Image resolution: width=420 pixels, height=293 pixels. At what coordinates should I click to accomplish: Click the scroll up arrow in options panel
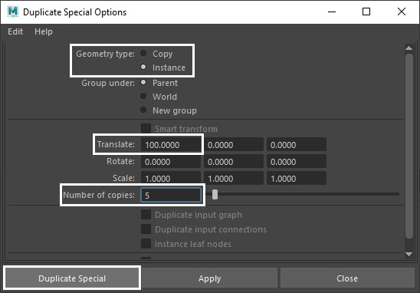pos(409,48)
